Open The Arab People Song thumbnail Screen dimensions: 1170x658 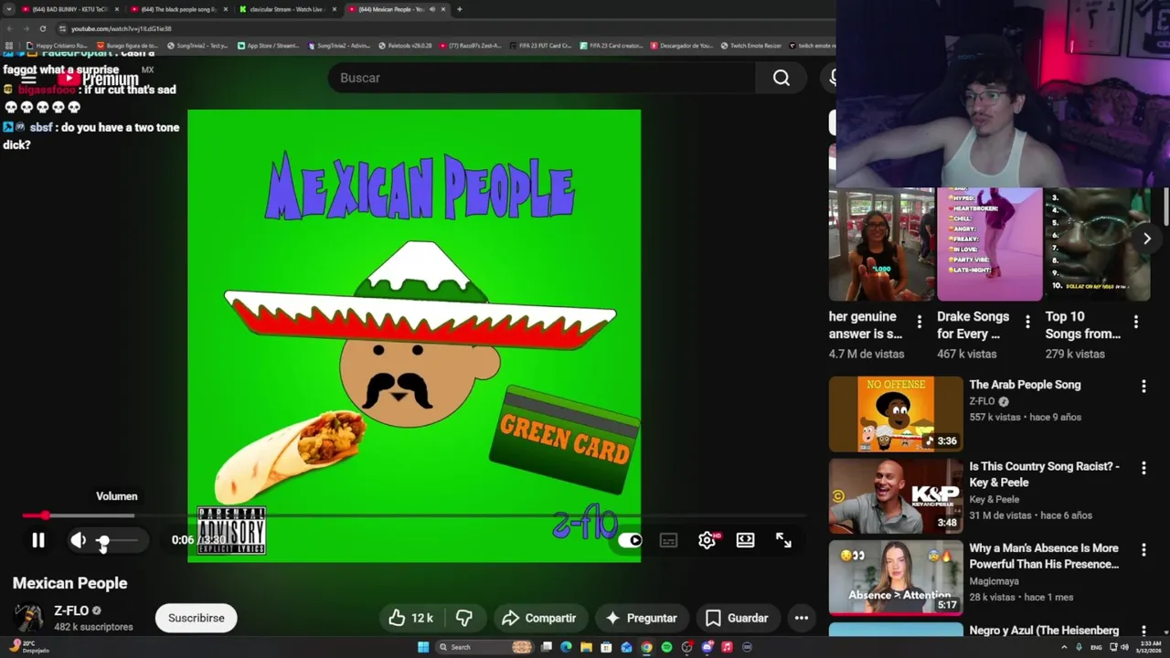[896, 414]
